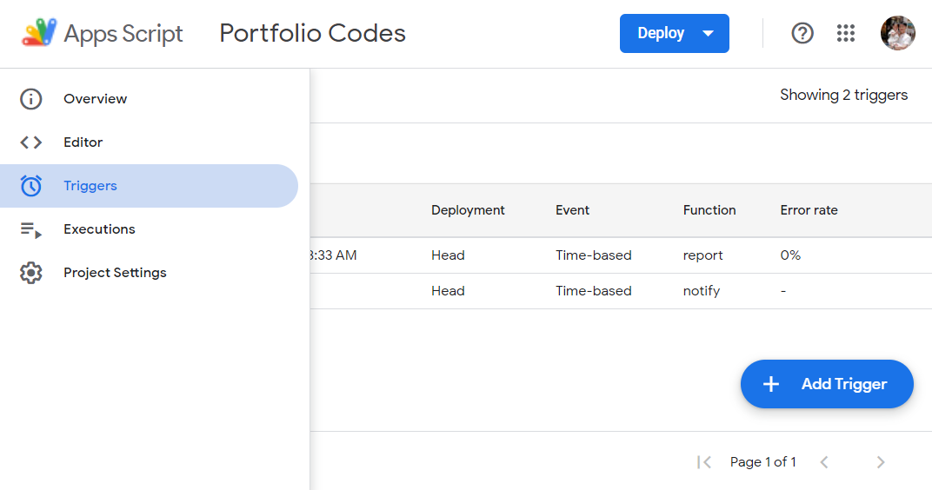
Task: Click the Project Settings gear icon
Action: (x=31, y=273)
